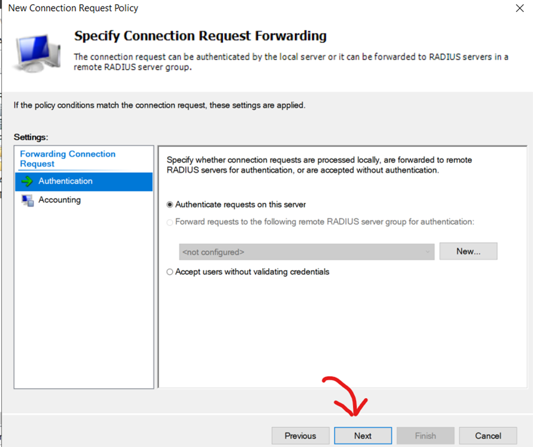The height and width of the screenshot is (447, 533).
Task: Click the Settings label above the list
Action: pos(31,137)
